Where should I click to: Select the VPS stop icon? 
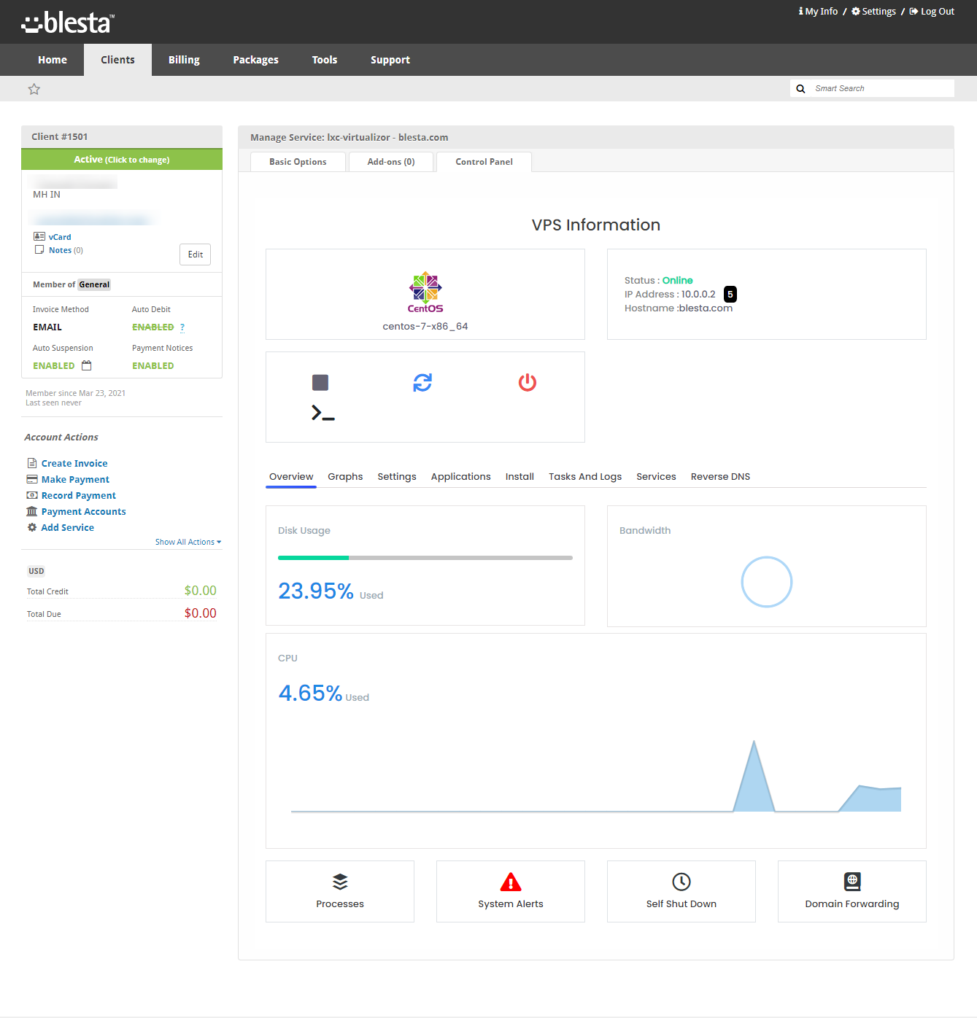click(x=320, y=382)
